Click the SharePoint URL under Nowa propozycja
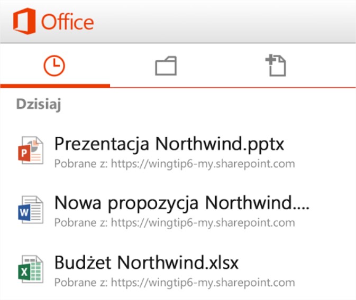 coord(203,222)
